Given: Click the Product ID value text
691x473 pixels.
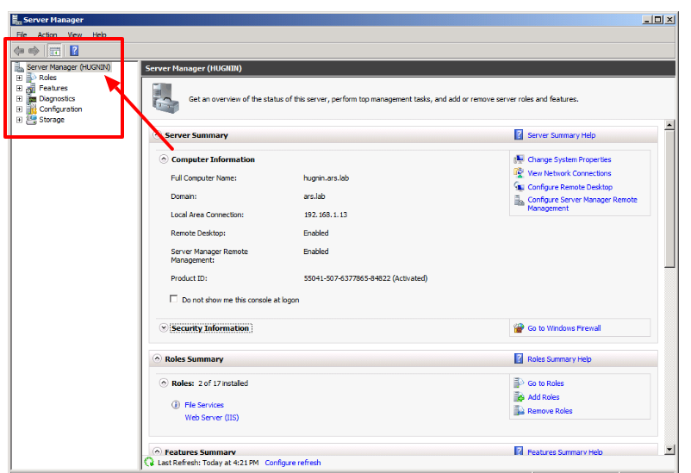Looking at the screenshot, I should pos(365,278).
